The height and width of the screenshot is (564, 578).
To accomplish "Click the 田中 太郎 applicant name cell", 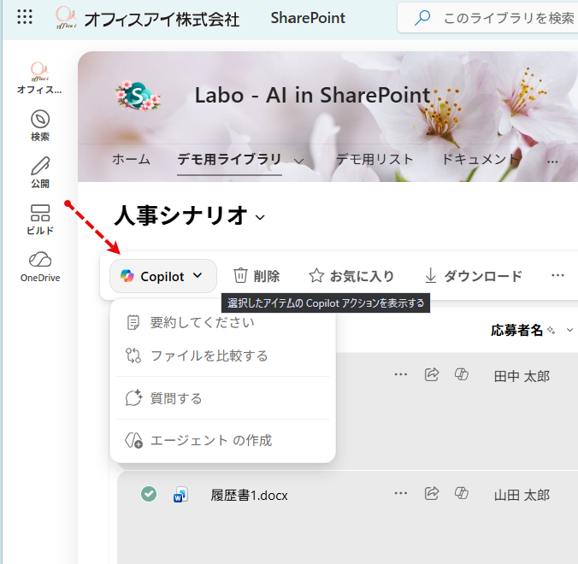I will [522, 376].
